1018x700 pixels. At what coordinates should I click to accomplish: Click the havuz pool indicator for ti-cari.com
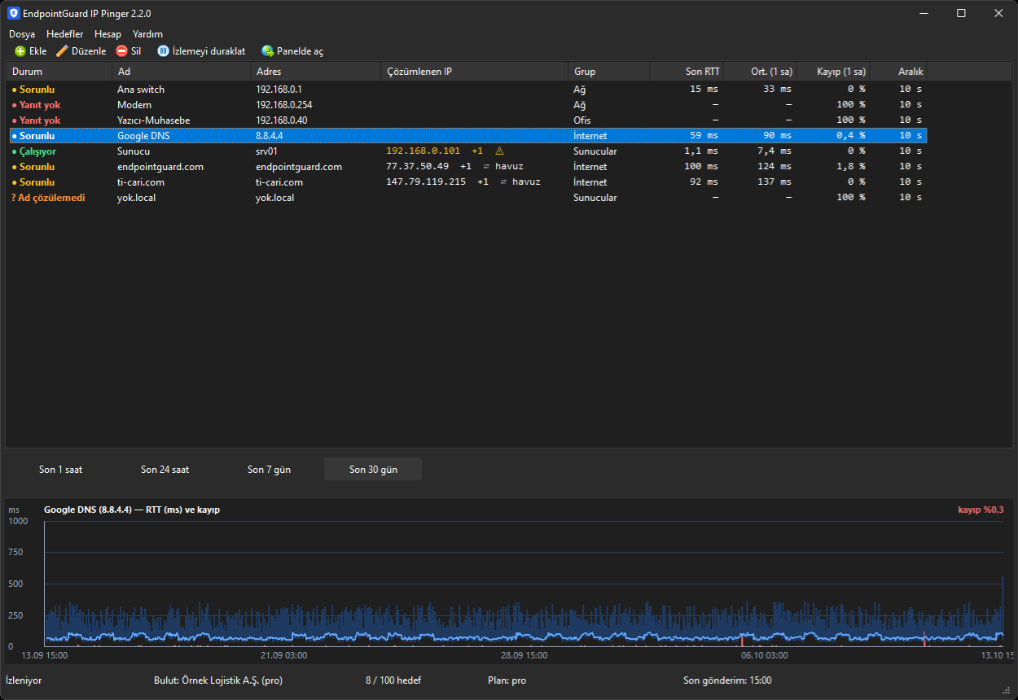[x=520, y=182]
